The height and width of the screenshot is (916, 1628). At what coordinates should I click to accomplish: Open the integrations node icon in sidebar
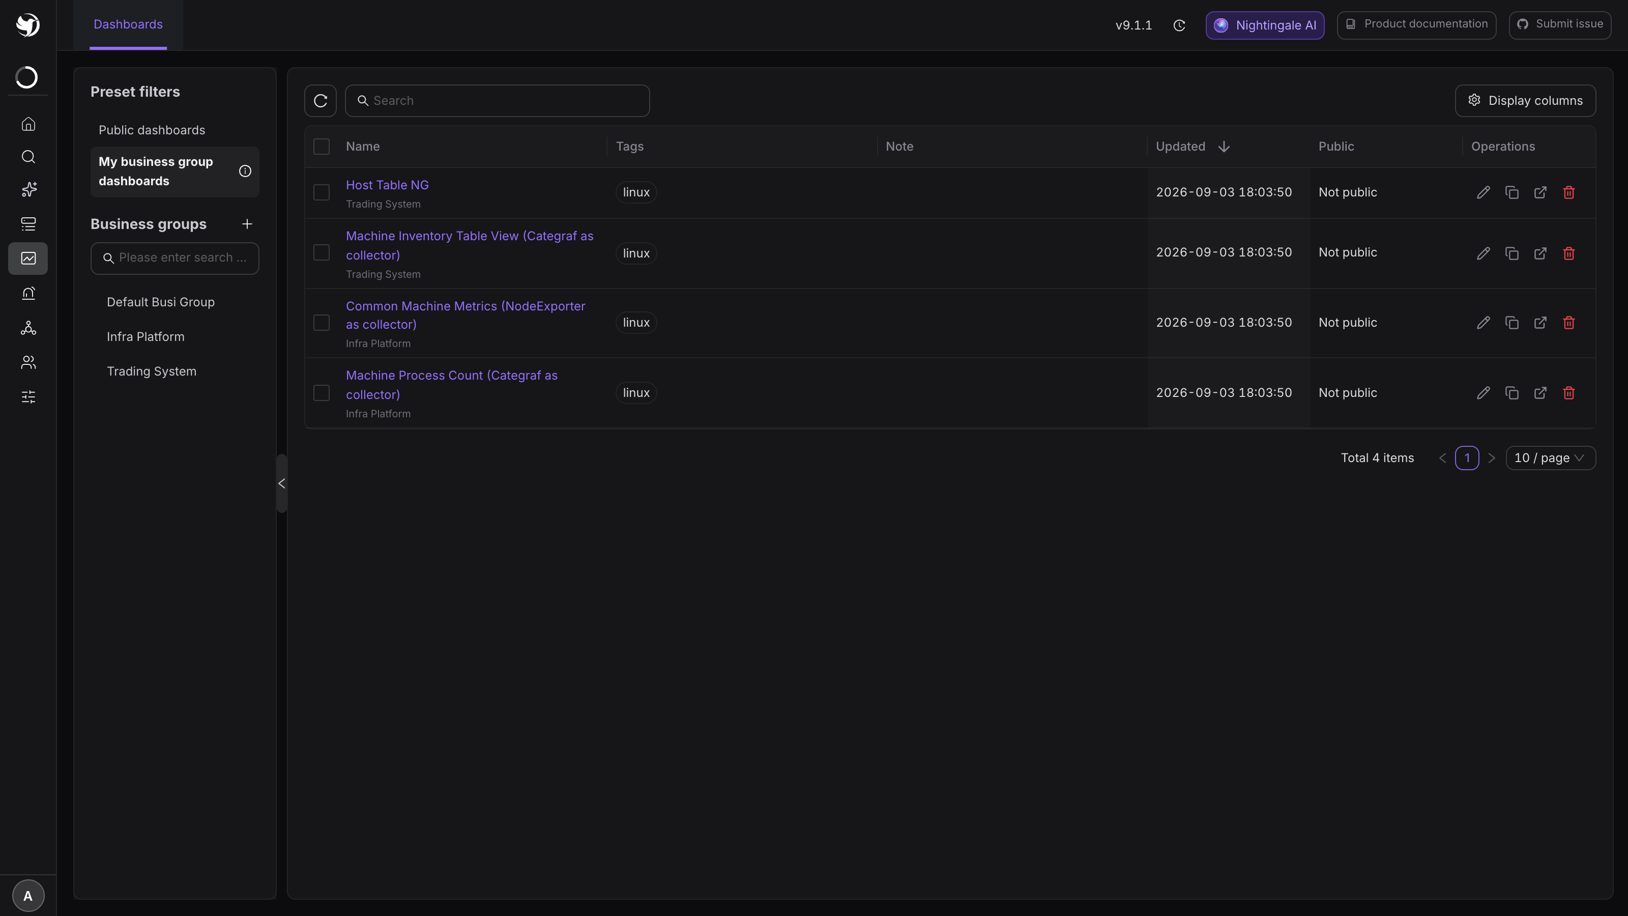coord(28,328)
